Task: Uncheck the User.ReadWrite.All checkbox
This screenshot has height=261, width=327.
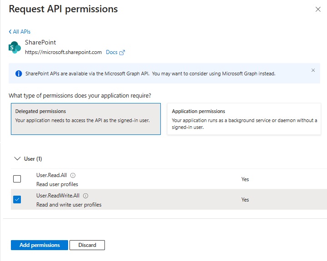Action: point(17,200)
